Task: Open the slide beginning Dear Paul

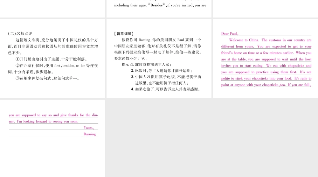Action: [266, 59]
